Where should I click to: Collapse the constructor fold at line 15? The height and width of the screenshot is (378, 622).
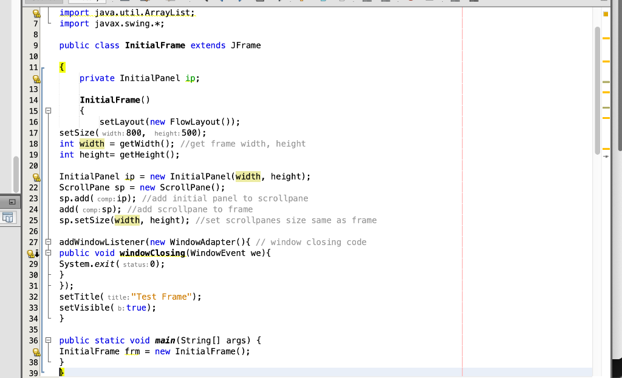point(49,110)
